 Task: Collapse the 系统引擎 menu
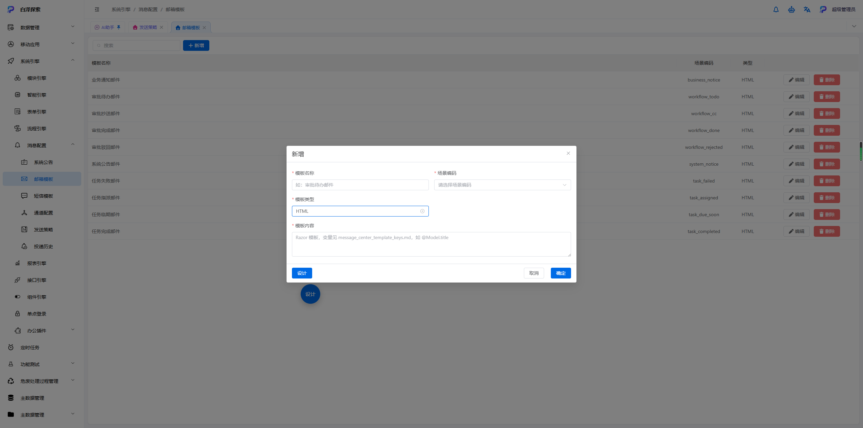click(x=42, y=61)
